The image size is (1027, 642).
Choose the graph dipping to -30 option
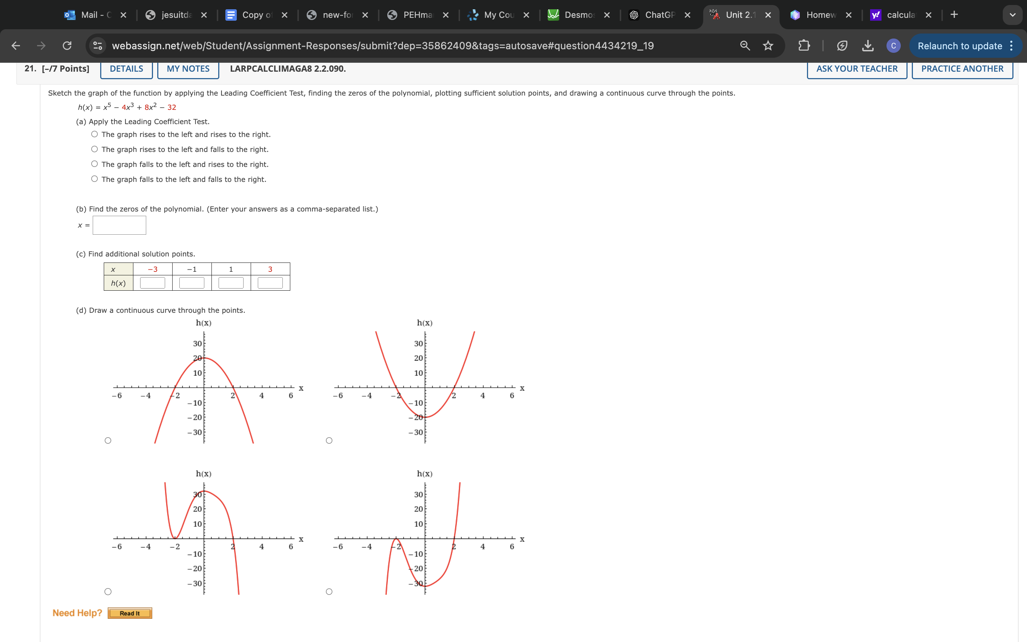329,591
